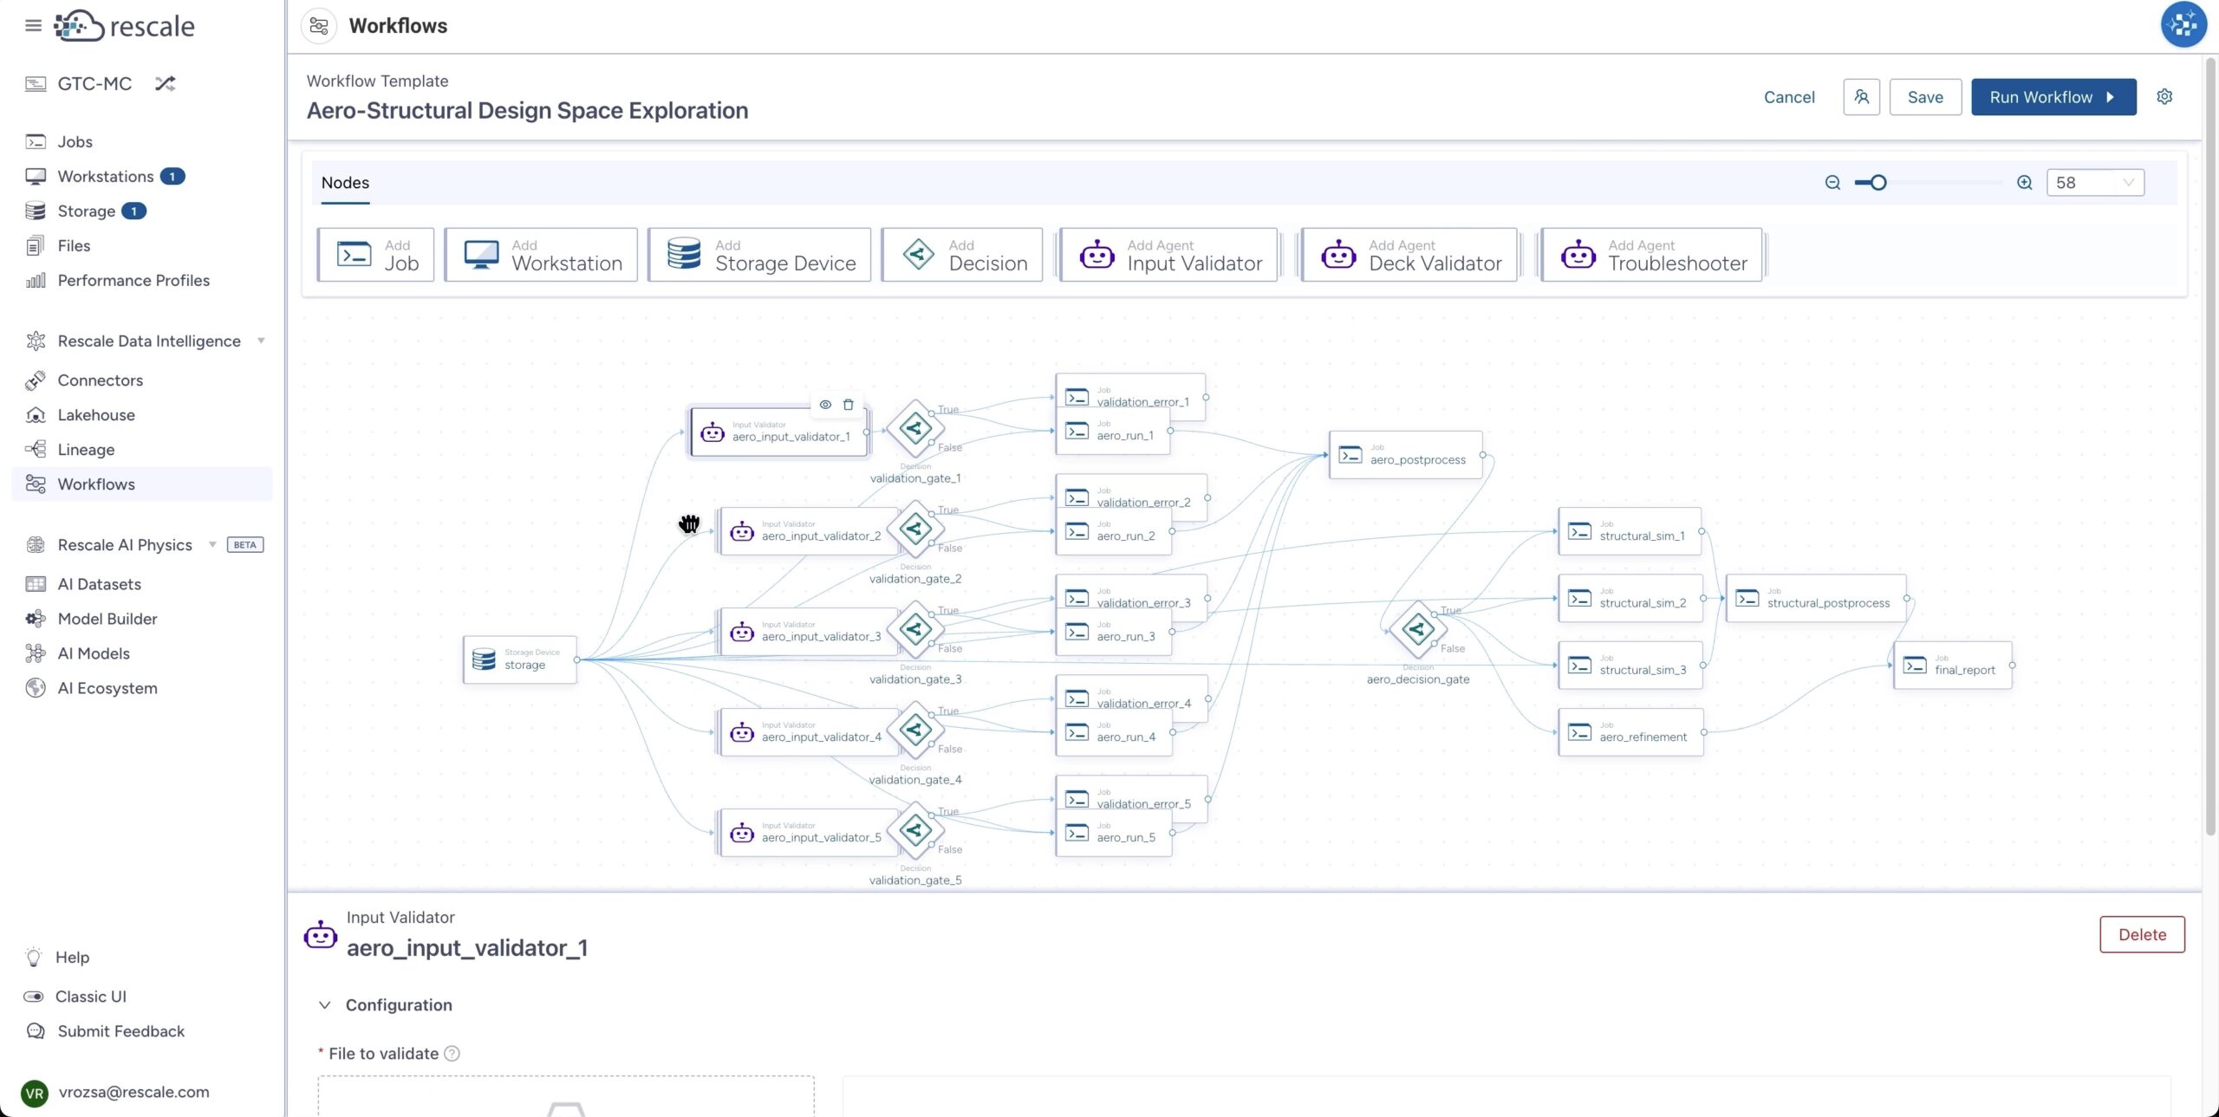The height and width of the screenshot is (1117, 2219).
Task: Open Lakehouse in the sidebar
Action: click(x=95, y=415)
